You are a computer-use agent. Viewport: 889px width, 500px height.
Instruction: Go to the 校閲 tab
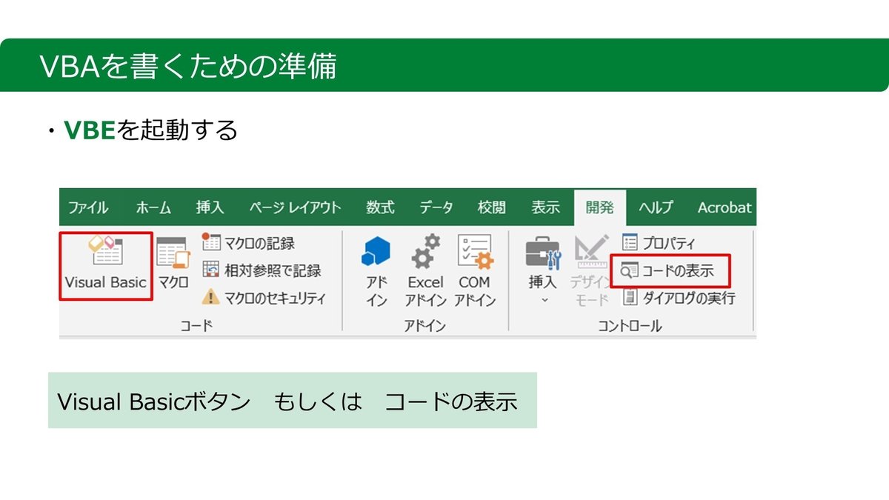point(492,207)
